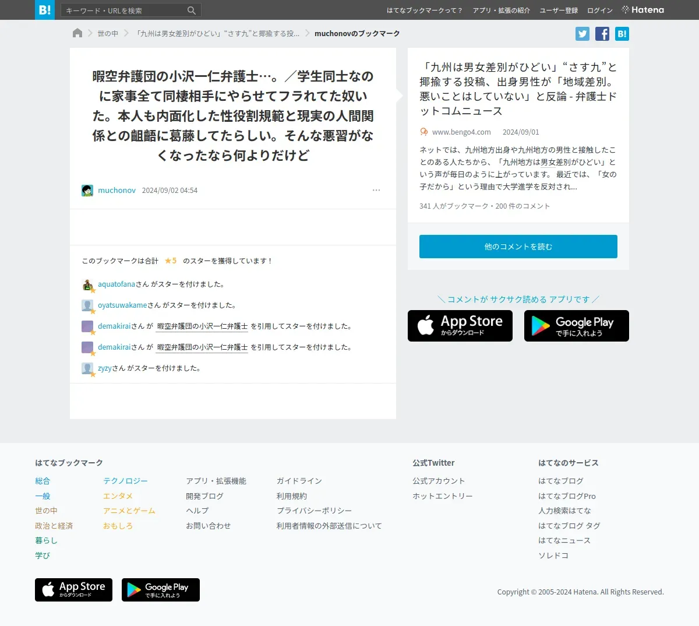
Task: Open はてなブックマークって？ header link
Action: click(x=425, y=10)
